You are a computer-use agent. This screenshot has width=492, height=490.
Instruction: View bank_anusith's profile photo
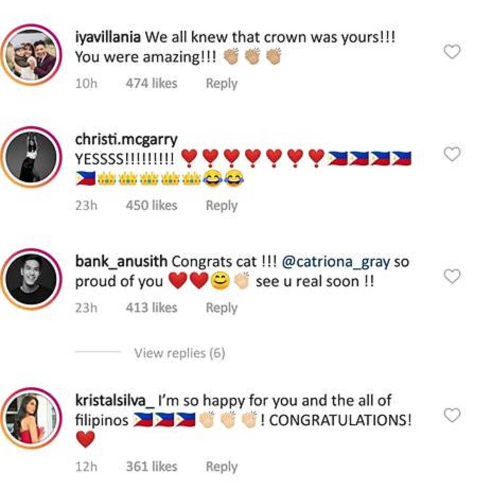32,280
